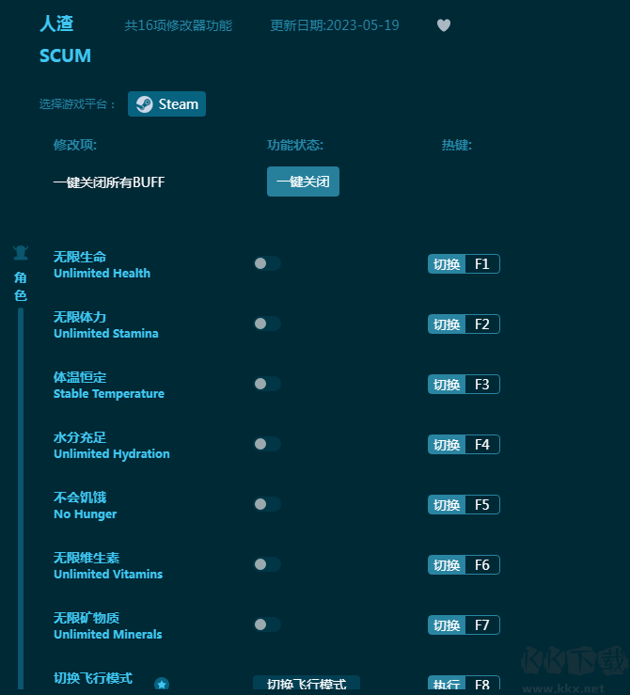Switch on Unlimited Hydration
This screenshot has width=630, height=695.
267,444
